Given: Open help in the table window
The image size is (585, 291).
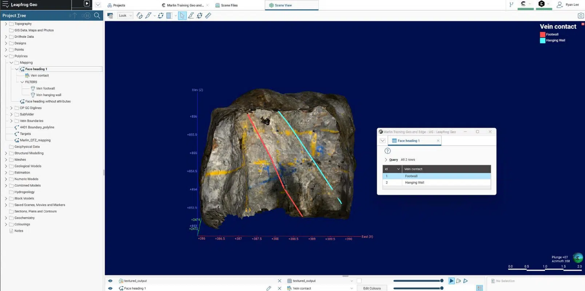Looking at the screenshot, I should pyautogui.click(x=387, y=151).
